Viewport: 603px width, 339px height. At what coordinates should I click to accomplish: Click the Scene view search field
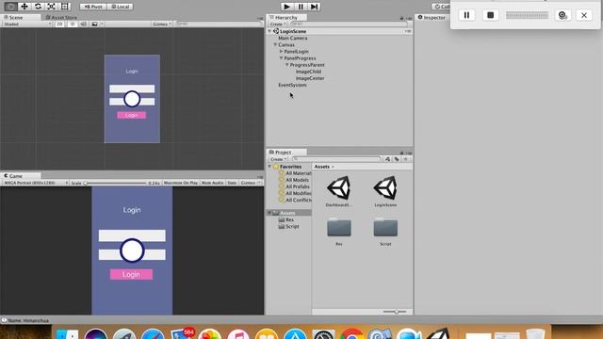pos(219,24)
